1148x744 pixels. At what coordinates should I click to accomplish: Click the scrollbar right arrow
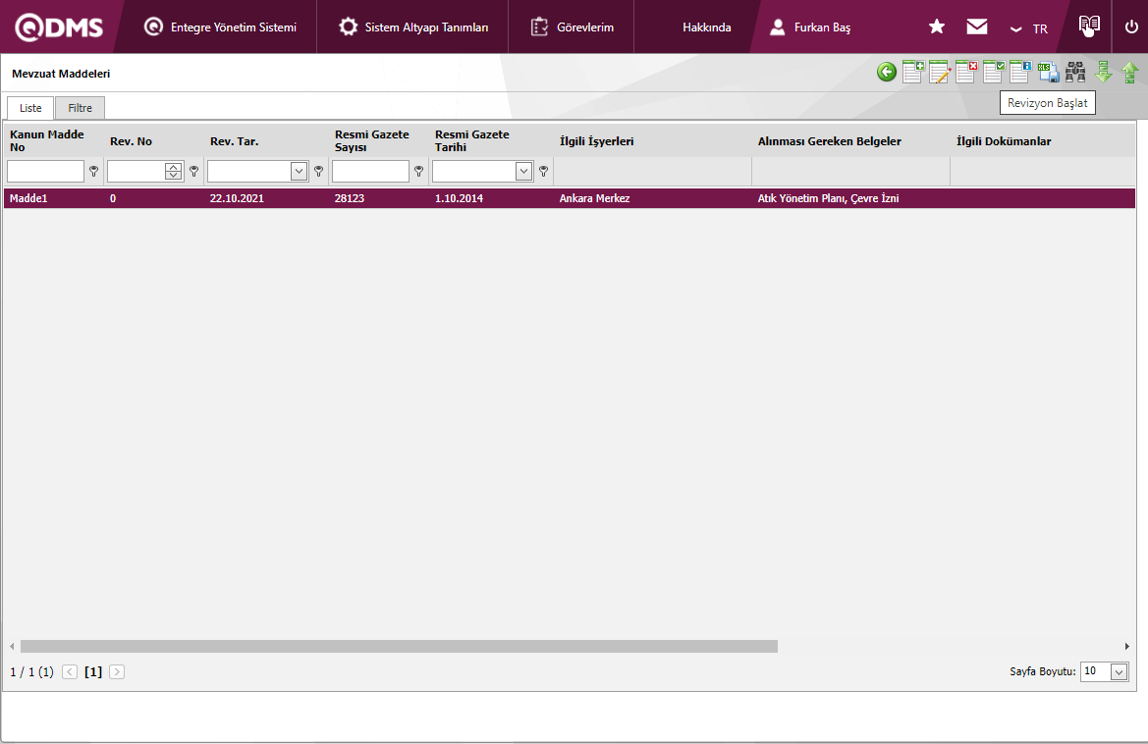(x=1126, y=646)
